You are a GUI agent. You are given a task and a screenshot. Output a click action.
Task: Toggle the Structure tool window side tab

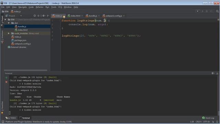click(2, 37)
